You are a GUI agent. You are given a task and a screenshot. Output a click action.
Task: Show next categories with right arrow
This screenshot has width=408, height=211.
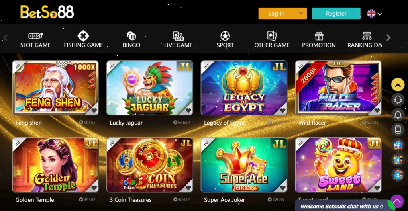point(388,38)
